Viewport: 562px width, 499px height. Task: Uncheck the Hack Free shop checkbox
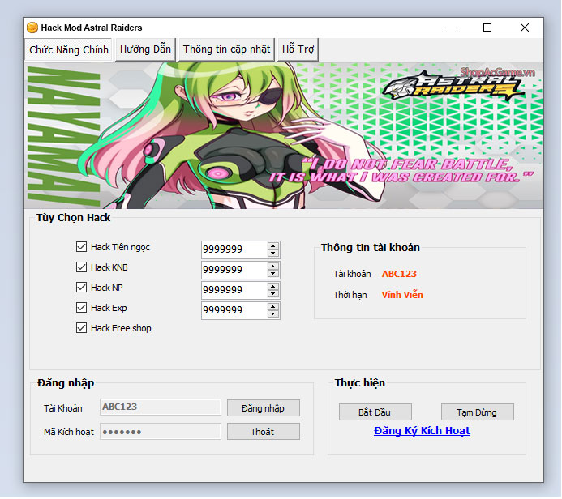point(81,328)
